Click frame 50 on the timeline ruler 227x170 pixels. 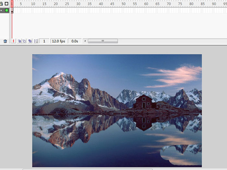123,4
